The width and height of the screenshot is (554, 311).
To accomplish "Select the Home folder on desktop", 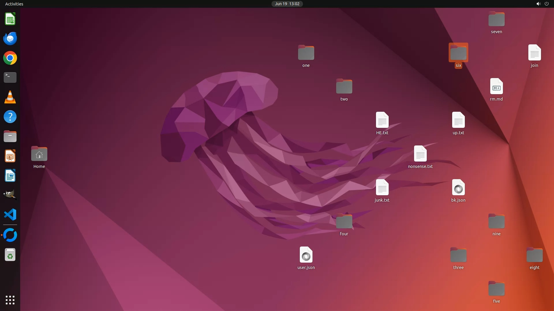I will [39, 154].
